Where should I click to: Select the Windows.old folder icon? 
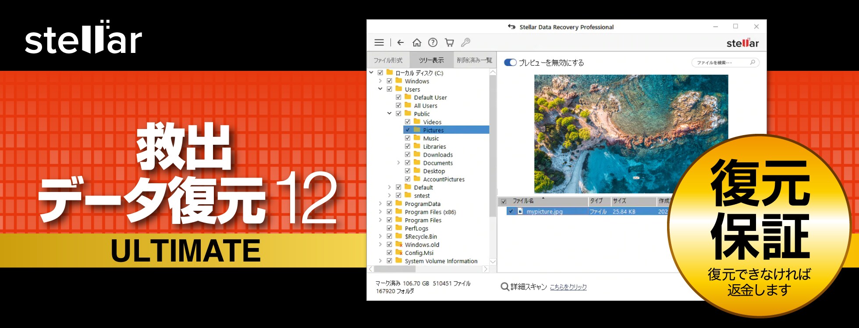coord(399,244)
